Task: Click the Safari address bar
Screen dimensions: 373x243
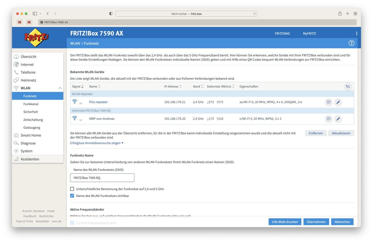Action: pyautogui.click(x=187, y=14)
